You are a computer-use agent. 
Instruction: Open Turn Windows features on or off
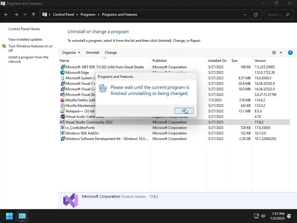(x=30, y=48)
